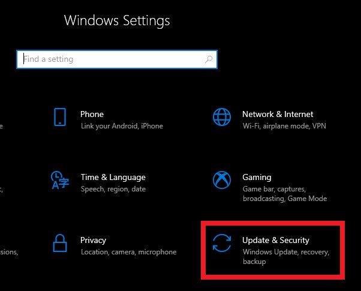Open the Privacy settings title
The width and height of the screenshot is (361, 291).
(93, 240)
